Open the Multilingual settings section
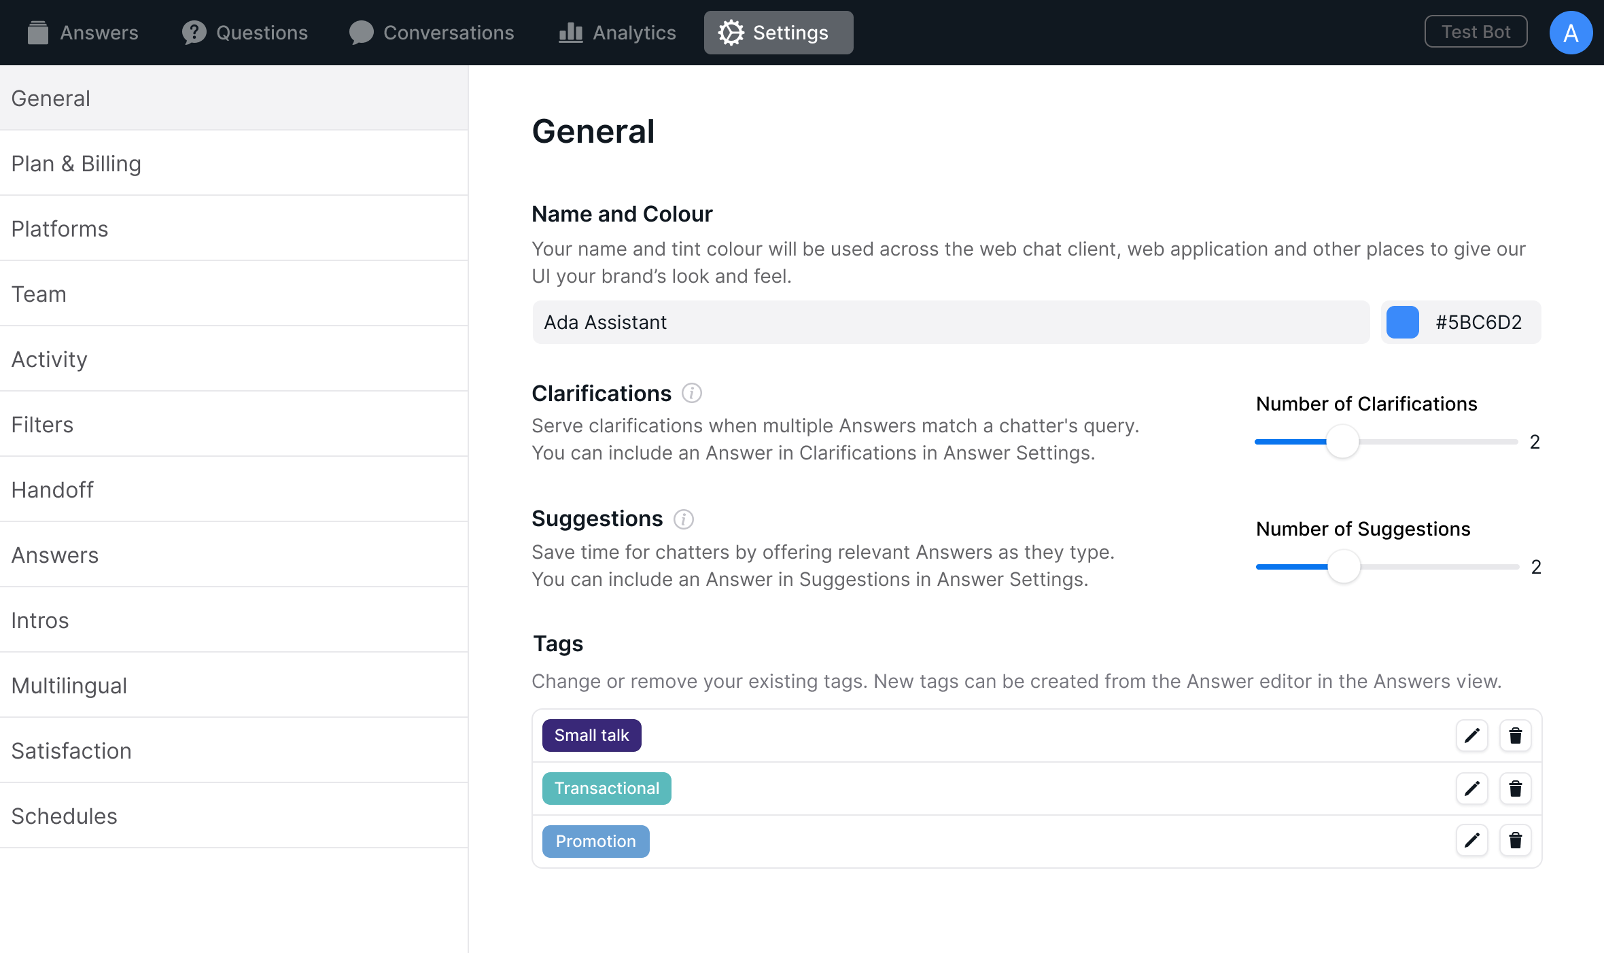 [x=69, y=686]
